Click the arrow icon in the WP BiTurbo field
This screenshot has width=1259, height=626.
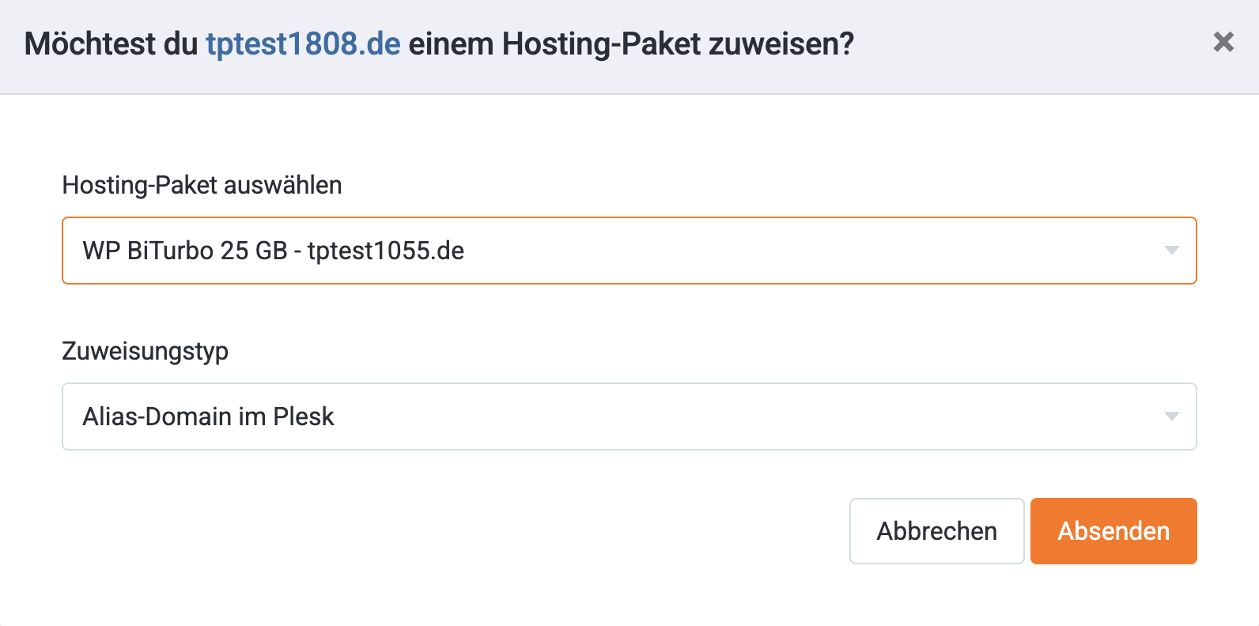[1171, 251]
